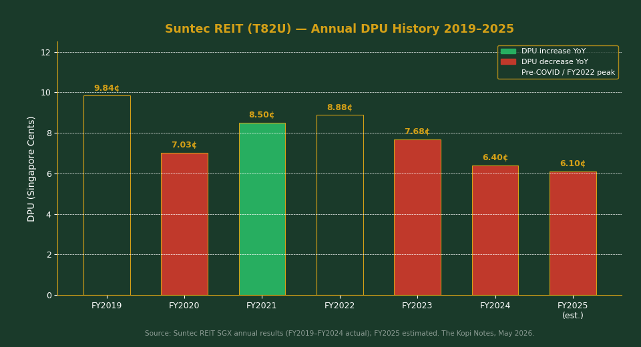The height and width of the screenshot is (347, 641).
Task: Click the FY2024 axis label
Action: (495, 306)
